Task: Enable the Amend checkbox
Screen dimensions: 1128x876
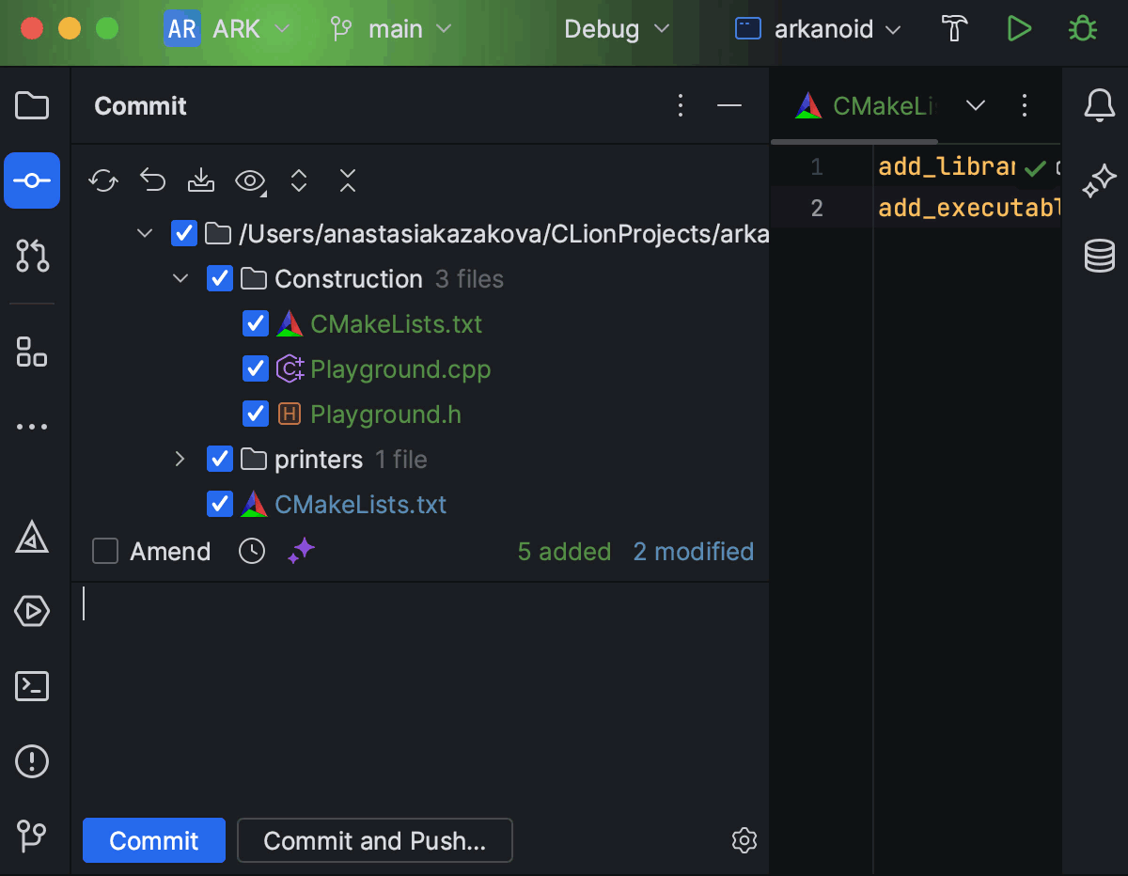Action: point(105,551)
